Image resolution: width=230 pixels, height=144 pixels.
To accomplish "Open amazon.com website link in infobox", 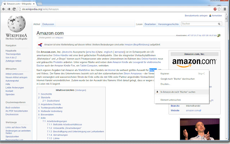I will (193, 111).
